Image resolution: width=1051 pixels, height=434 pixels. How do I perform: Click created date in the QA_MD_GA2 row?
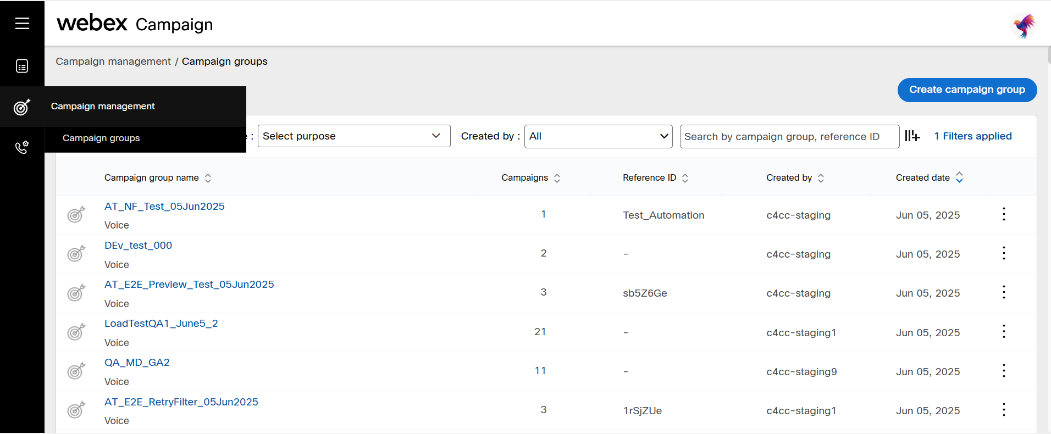coord(928,372)
